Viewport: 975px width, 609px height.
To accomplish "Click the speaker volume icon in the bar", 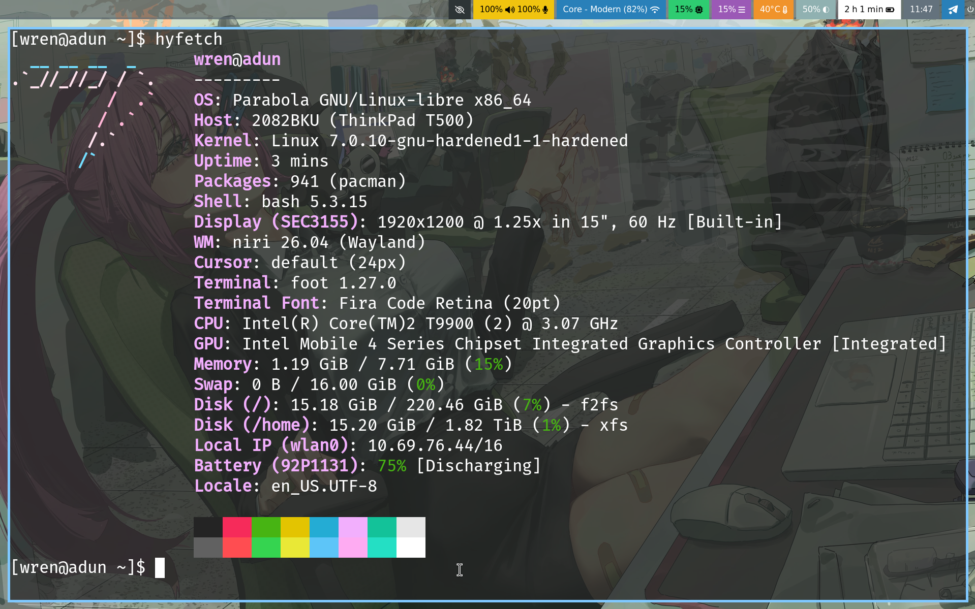I will [509, 10].
